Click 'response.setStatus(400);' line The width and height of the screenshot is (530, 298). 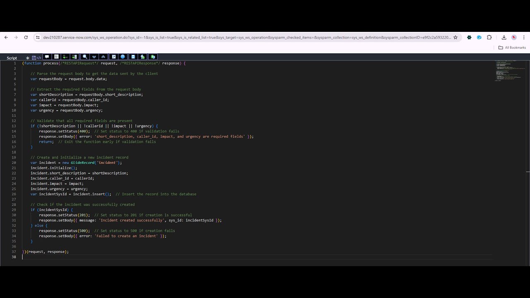tap(64, 131)
